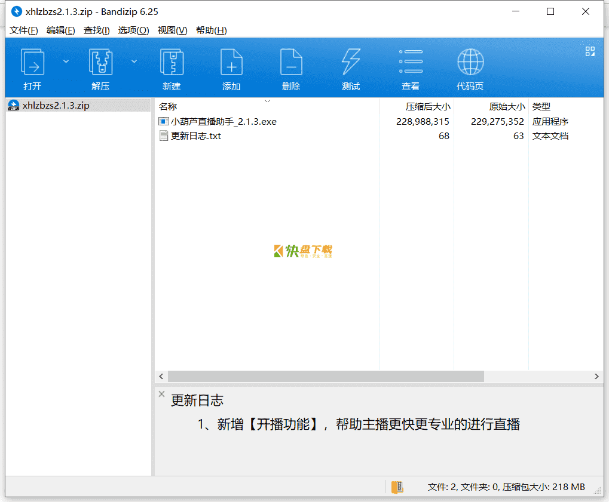The height and width of the screenshot is (502, 609).
Task: Select the file 更新日志.txt
Action: (196, 135)
